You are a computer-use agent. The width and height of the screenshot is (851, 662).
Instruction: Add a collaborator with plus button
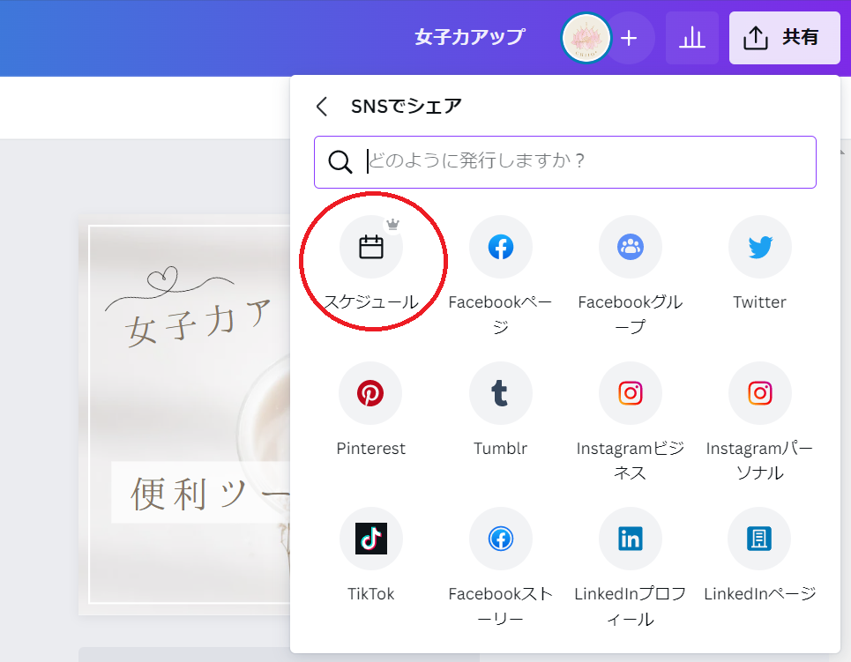pyautogui.click(x=629, y=38)
